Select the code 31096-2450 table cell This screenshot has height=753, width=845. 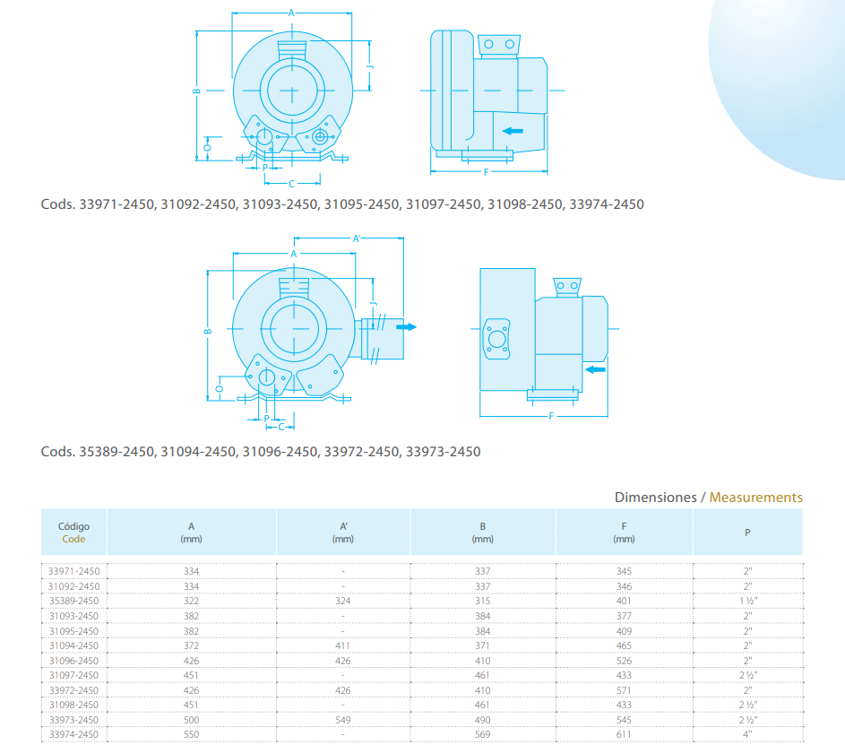point(73,661)
